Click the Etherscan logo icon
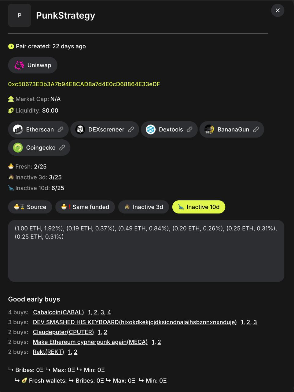294x392 pixels. (18, 130)
